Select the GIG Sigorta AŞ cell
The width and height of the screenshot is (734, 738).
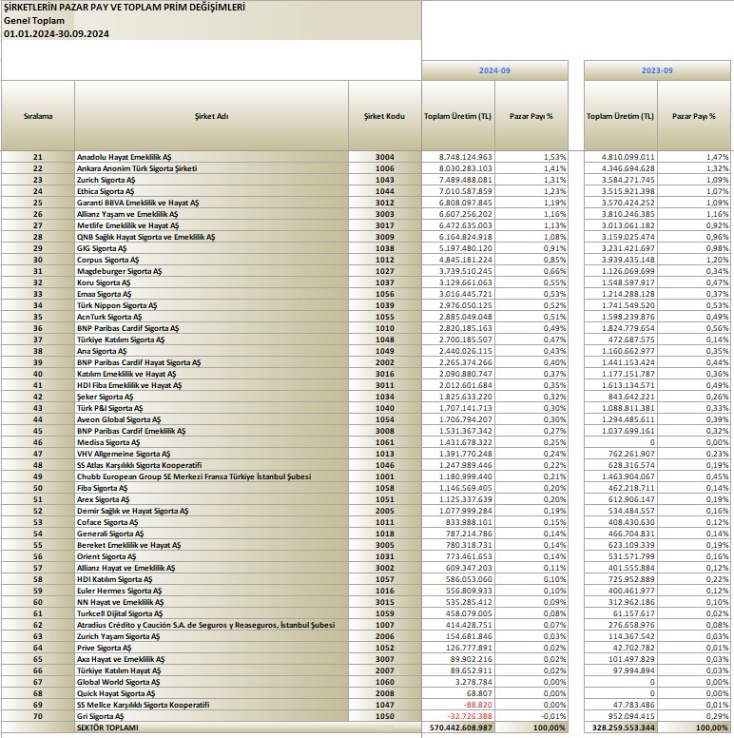tap(211, 248)
